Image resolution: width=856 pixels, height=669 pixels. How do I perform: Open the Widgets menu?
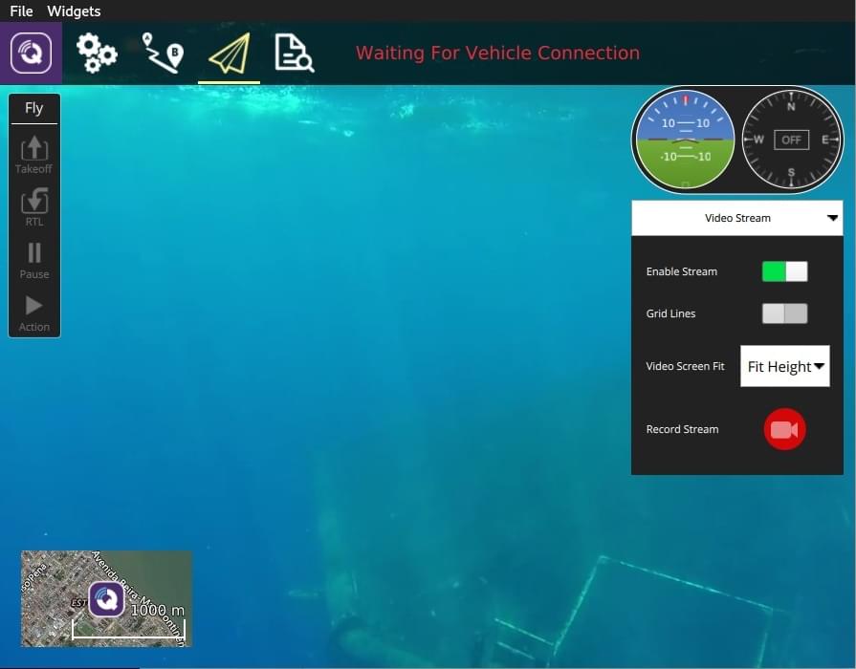[x=74, y=11]
